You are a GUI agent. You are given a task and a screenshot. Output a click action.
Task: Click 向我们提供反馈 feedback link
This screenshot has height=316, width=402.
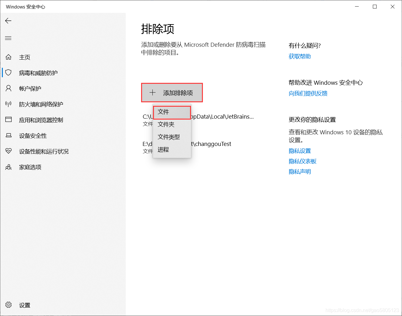[x=308, y=93]
